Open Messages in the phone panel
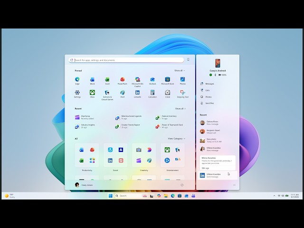304x228 pixels. click(207, 84)
